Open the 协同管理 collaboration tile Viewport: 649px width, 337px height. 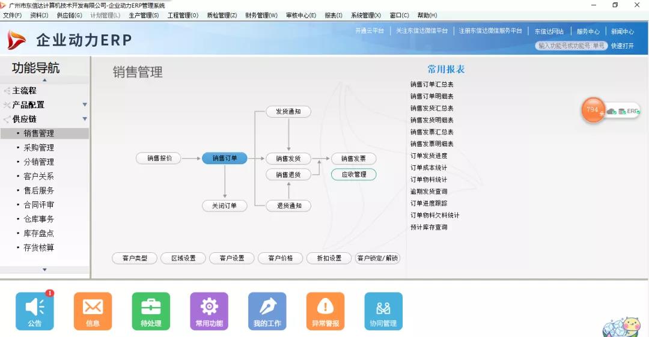(x=383, y=311)
